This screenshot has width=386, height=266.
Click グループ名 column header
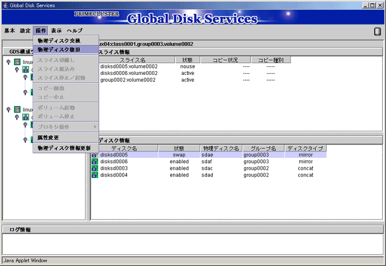(263, 148)
